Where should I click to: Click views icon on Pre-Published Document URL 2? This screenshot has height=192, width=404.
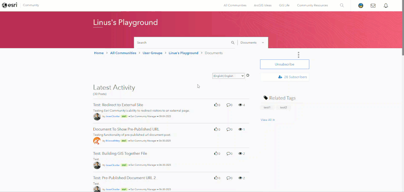240,178
